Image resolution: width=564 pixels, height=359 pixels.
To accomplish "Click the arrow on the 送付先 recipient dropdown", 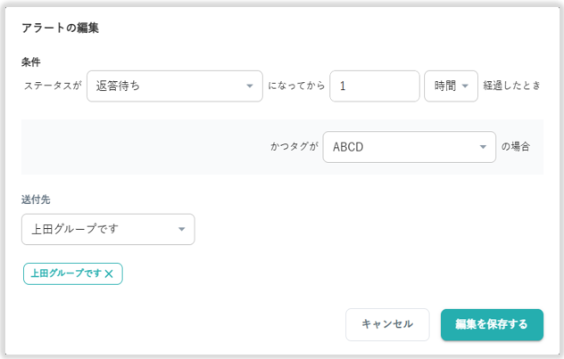I will [181, 229].
